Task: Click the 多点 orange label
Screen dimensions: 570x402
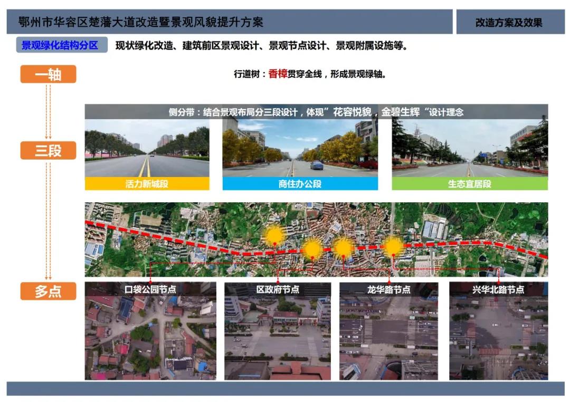Action: [x=48, y=291]
